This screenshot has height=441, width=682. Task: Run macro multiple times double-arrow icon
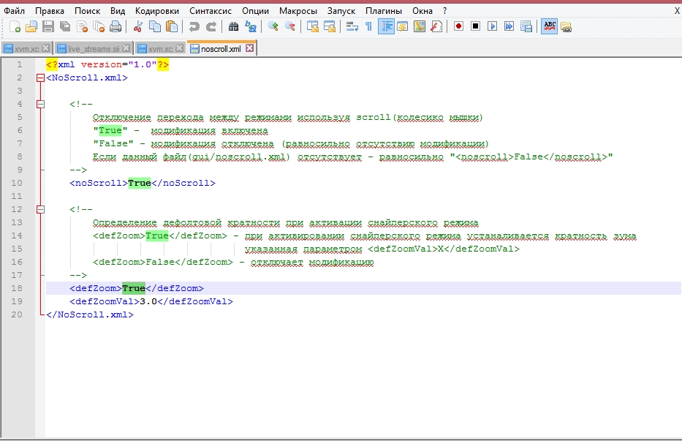pyautogui.click(x=509, y=27)
